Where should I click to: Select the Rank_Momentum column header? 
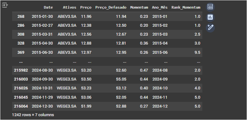point(186,7)
